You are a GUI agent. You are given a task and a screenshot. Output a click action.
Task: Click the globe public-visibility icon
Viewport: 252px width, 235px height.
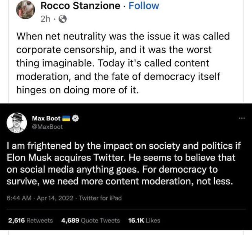pos(63,18)
